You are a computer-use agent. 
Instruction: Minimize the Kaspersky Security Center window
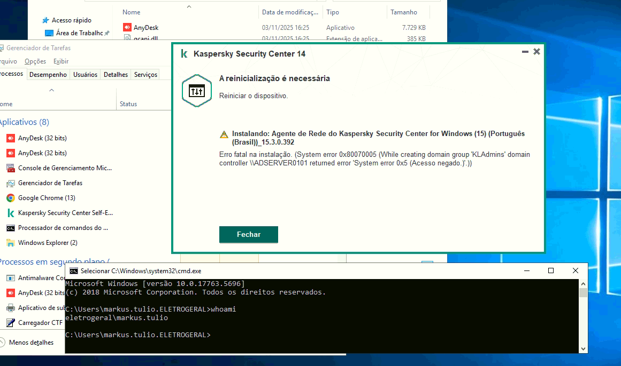coord(525,52)
